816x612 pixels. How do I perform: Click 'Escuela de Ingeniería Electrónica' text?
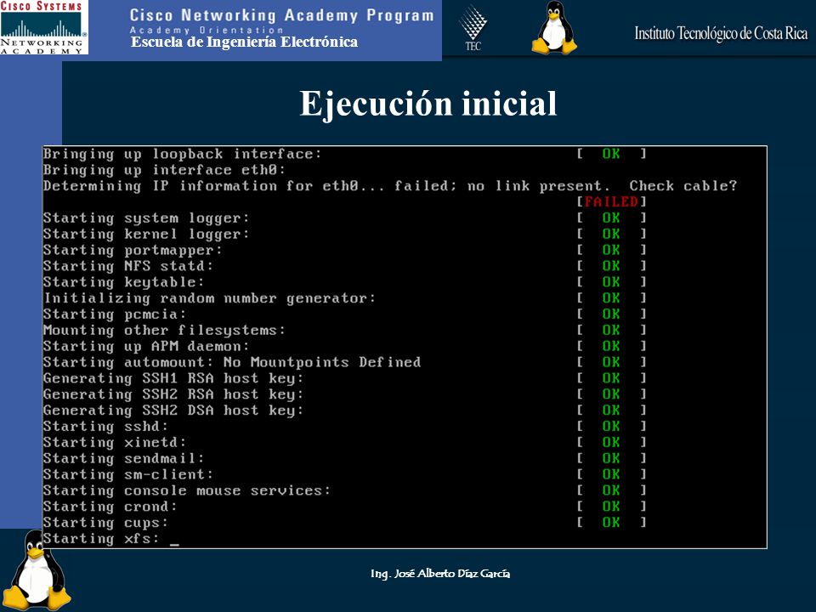tap(244, 42)
